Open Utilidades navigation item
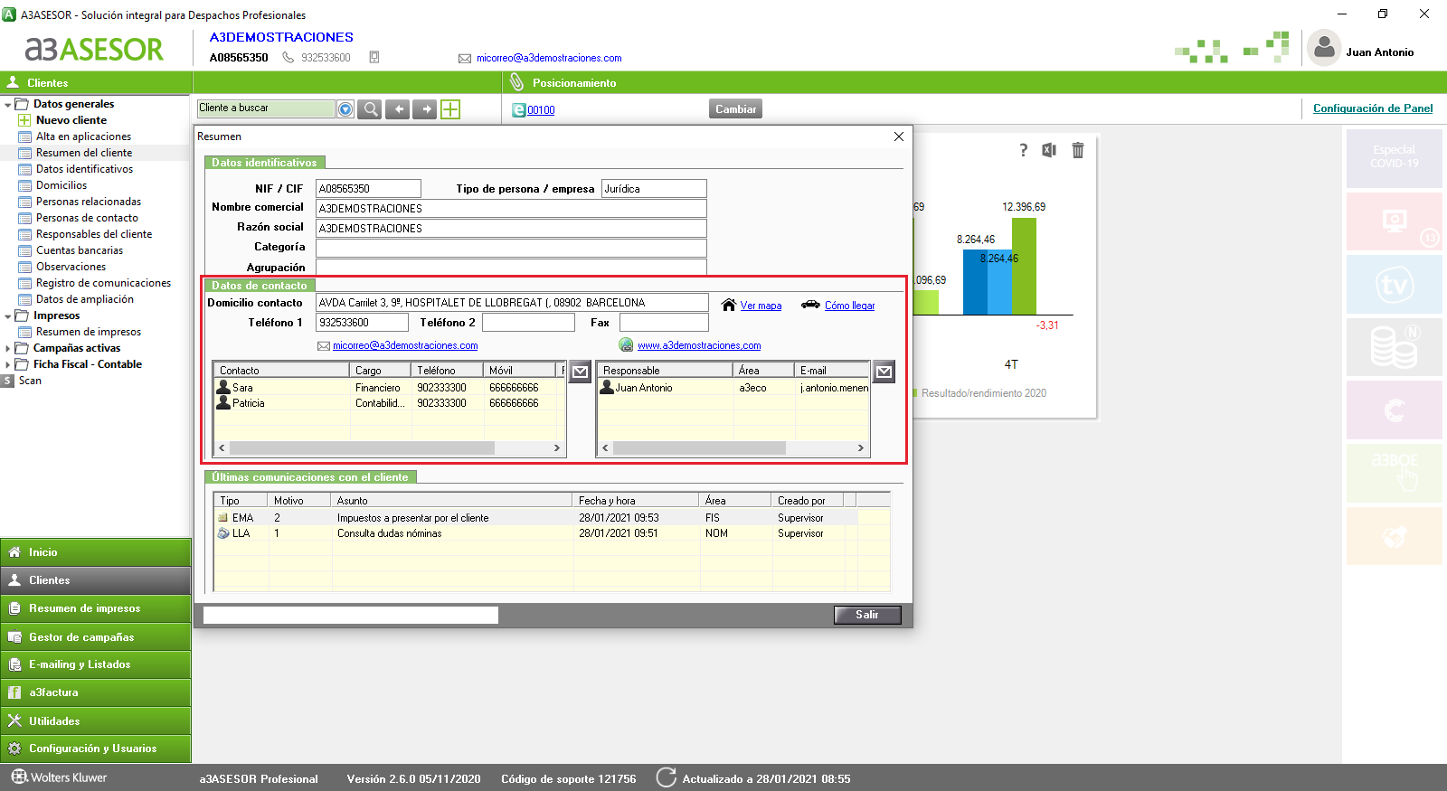Image resolution: width=1447 pixels, height=791 pixels. click(x=96, y=721)
